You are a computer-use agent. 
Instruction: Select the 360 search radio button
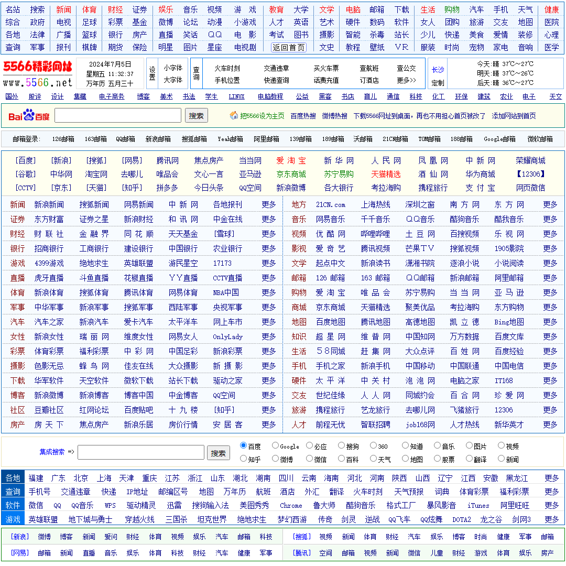(373, 446)
